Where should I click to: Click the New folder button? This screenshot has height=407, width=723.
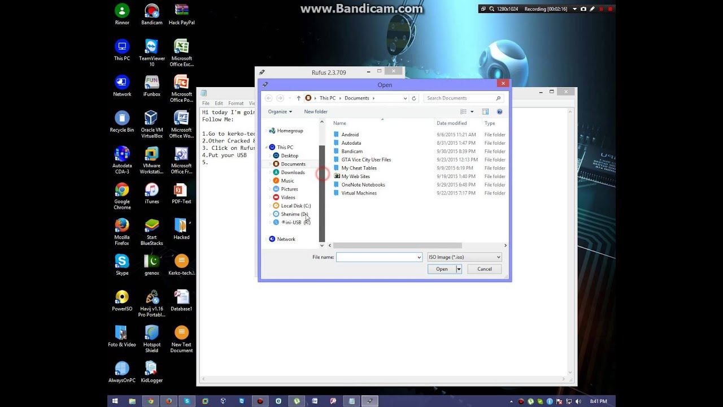click(316, 112)
